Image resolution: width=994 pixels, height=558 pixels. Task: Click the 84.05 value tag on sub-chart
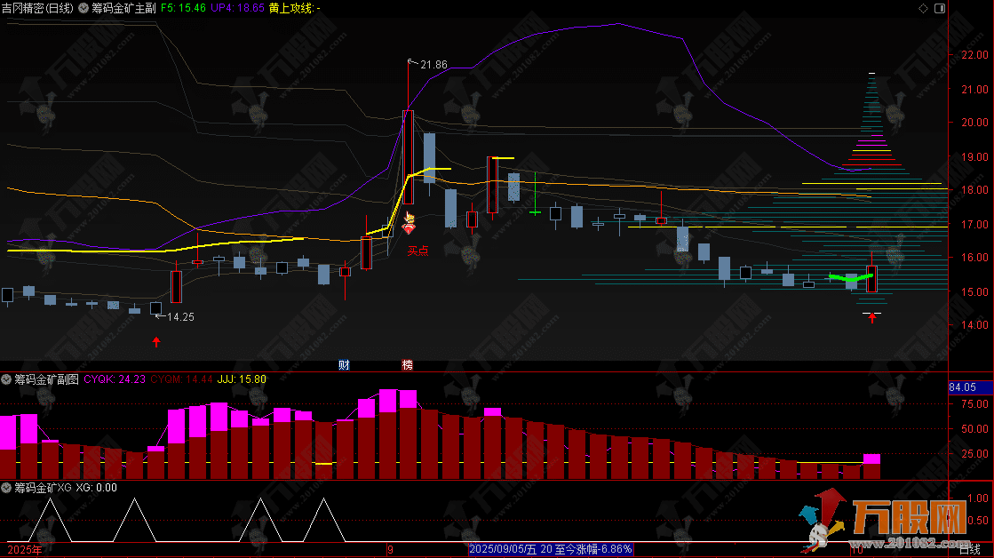coord(963,387)
